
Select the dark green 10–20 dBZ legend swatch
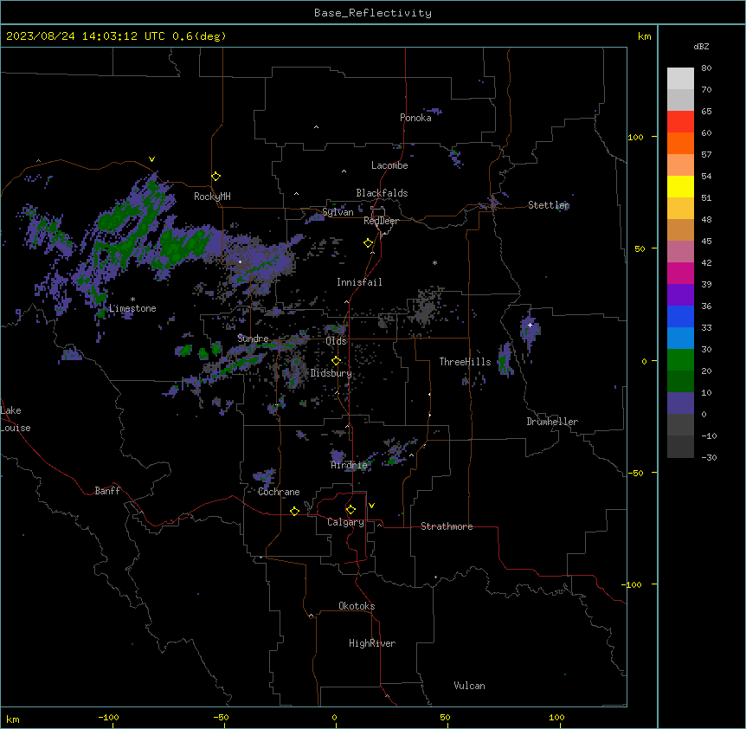click(680, 382)
